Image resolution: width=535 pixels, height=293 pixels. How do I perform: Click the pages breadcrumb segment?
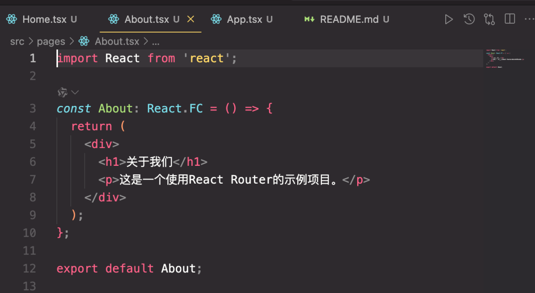point(51,42)
